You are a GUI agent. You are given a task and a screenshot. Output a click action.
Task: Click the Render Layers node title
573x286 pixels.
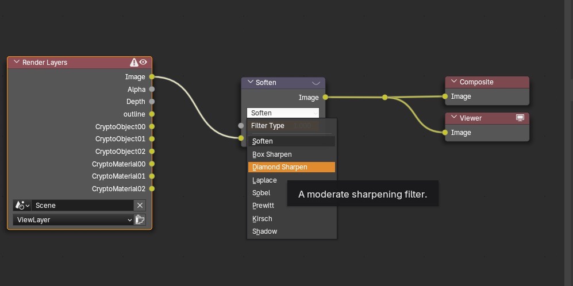(45, 63)
